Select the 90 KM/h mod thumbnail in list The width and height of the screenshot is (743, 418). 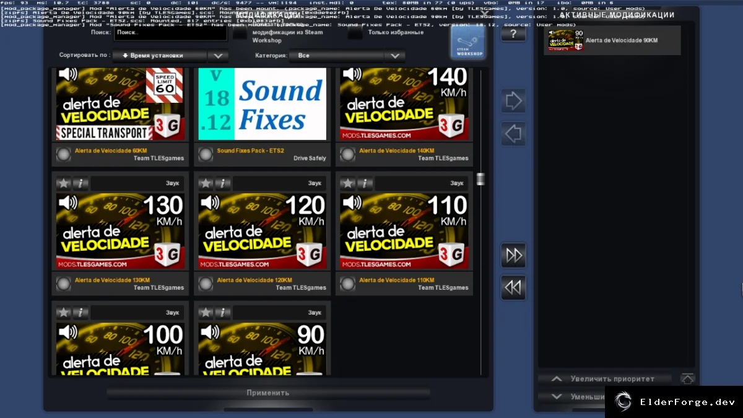click(x=262, y=349)
